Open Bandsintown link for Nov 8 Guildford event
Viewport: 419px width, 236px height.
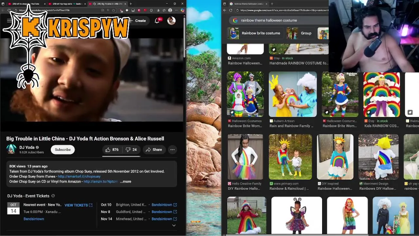[x=164, y=212]
